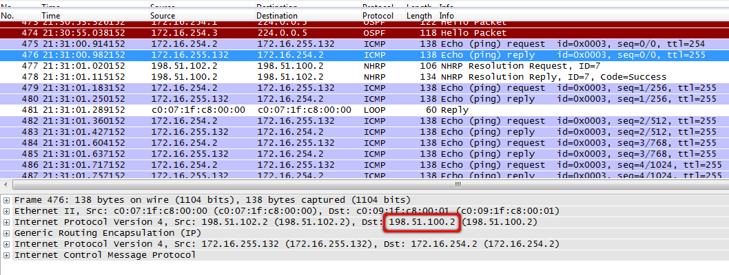Select packet 484 echo request seq=3/768
The width and height of the screenshot is (729, 275).
click(364, 143)
